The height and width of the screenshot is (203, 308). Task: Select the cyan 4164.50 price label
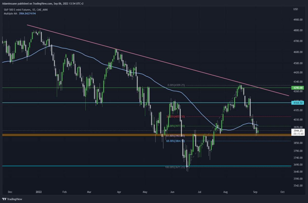(x=297, y=103)
